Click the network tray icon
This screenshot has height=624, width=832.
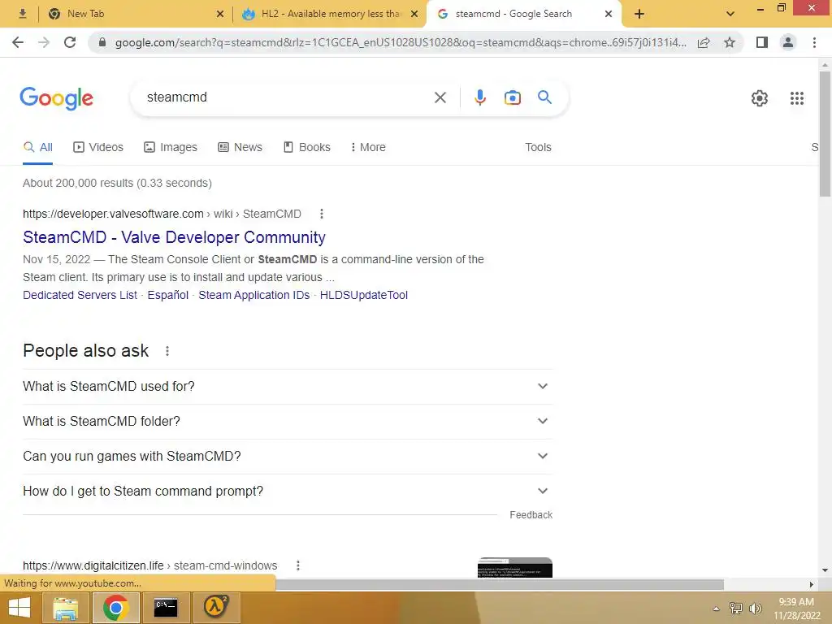pyautogui.click(x=736, y=609)
